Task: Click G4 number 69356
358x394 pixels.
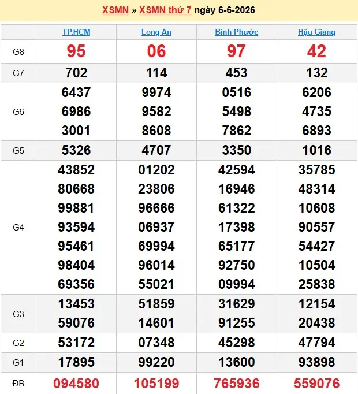Action: click(x=76, y=284)
